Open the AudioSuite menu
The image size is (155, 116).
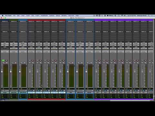[x=44, y=15]
